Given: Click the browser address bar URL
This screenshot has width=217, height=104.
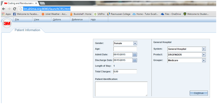Looking at the screenshot, I should (x=47, y=9).
